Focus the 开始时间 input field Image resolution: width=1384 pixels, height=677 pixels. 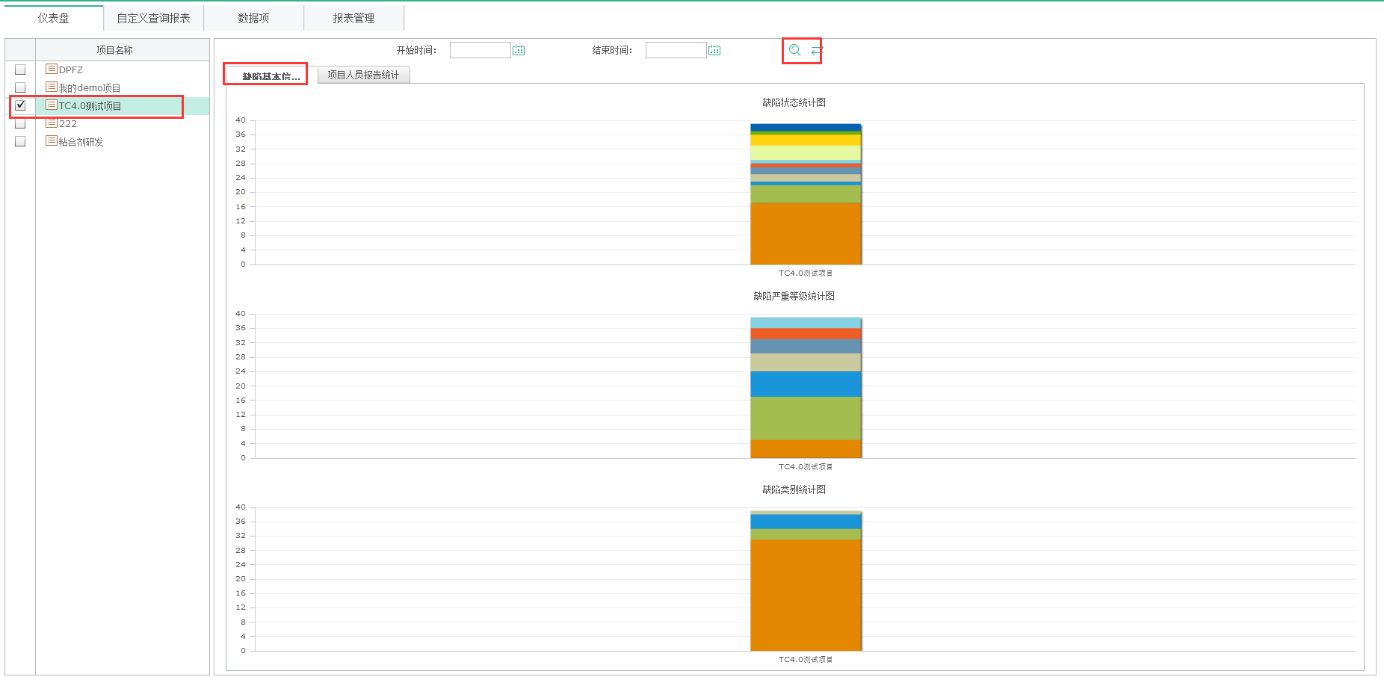pyautogui.click(x=480, y=50)
